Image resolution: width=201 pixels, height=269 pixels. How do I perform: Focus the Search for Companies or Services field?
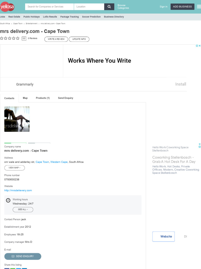coord(49,7)
